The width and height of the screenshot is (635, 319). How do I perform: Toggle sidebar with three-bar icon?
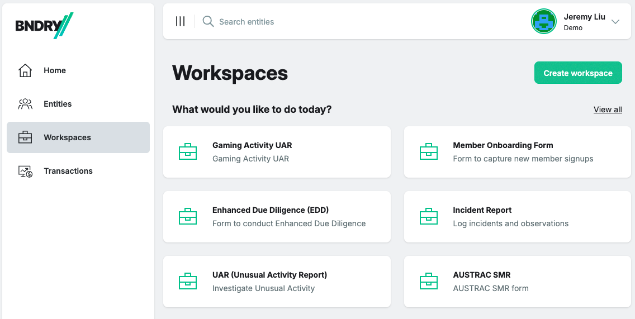[180, 22]
